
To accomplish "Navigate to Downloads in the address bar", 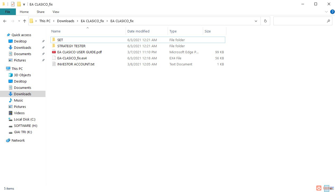I will 66,21.
